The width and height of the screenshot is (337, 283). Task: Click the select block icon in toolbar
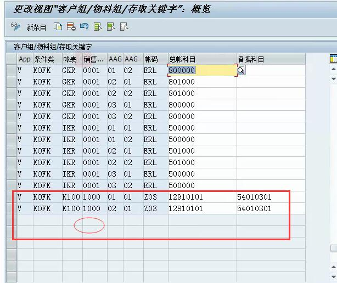111,27
